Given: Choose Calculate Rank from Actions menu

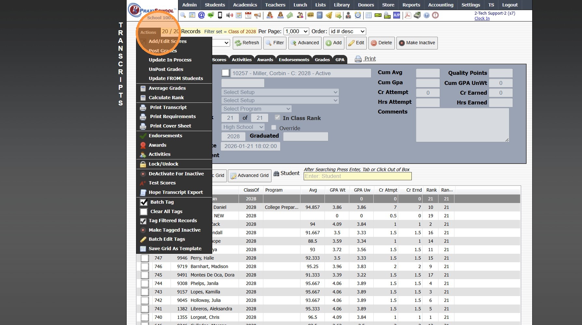Looking at the screenshot, I should coord(166,98).
